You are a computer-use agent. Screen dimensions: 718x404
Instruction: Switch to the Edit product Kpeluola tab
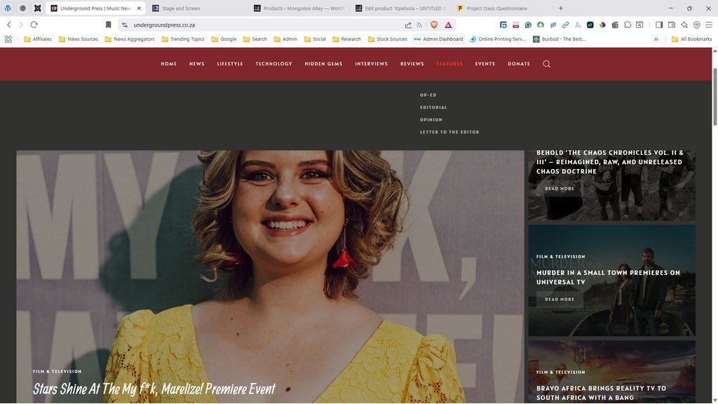[x=402, y=8]
